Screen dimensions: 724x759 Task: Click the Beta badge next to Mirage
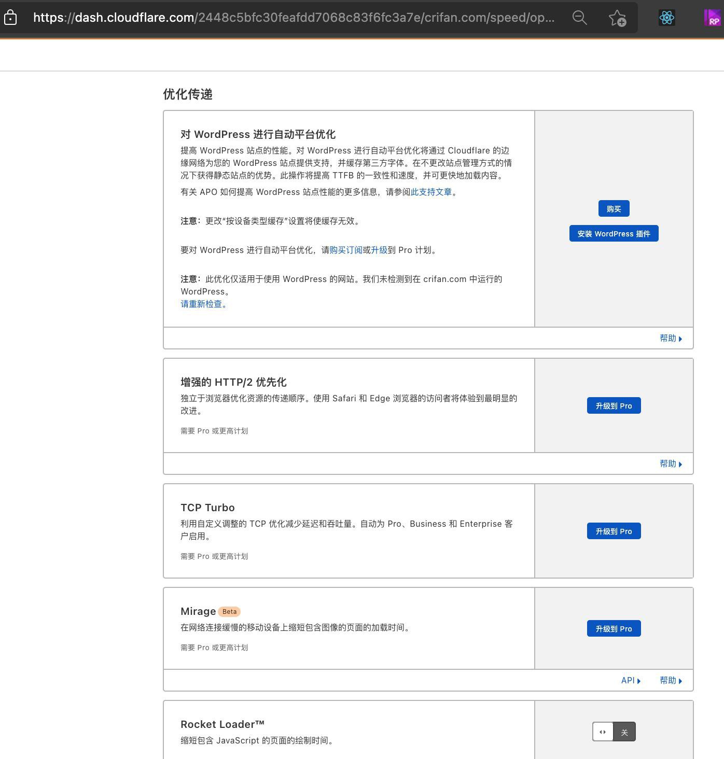[x=229, y=612]
